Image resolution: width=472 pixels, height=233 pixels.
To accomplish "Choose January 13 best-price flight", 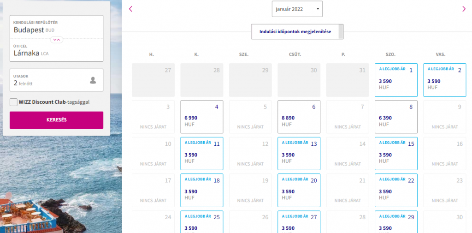I will click(x=299, y=154).
